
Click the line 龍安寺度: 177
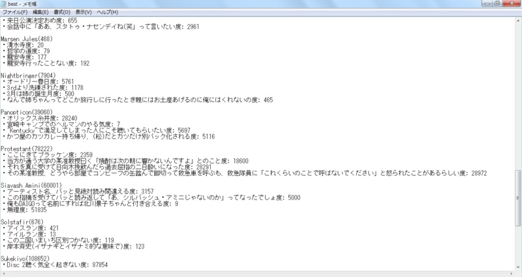tap(24, 57)
